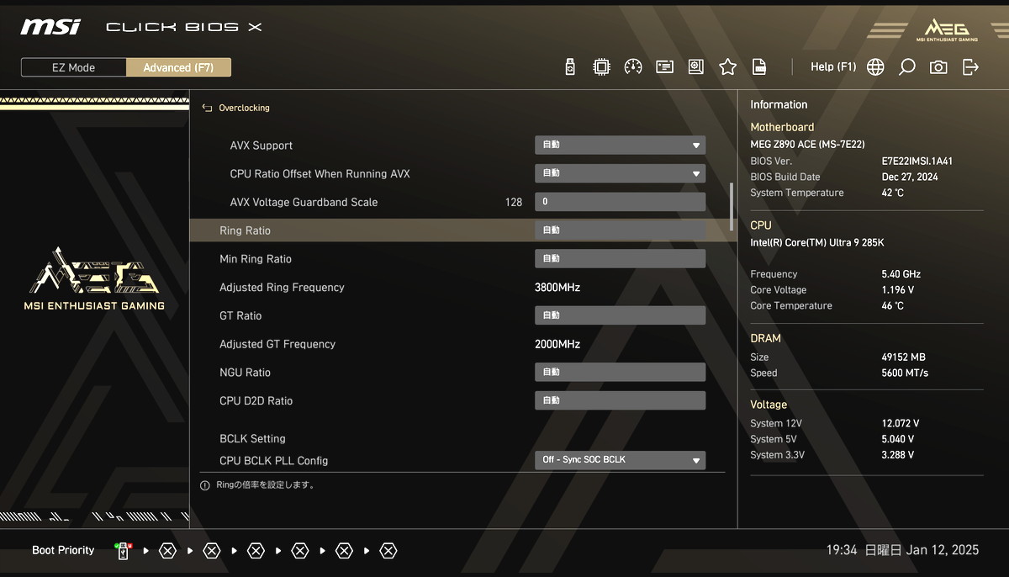
Task: Click the magnifier search icon
Action: point(906,67)
